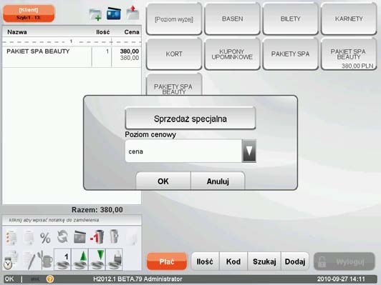Click the cena price level field
This screenshot has width=381, height=285.
[x=183, y=151]
